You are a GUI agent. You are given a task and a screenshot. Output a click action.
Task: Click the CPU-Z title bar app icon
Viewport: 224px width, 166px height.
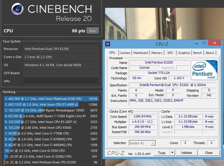tap(108, 44)
